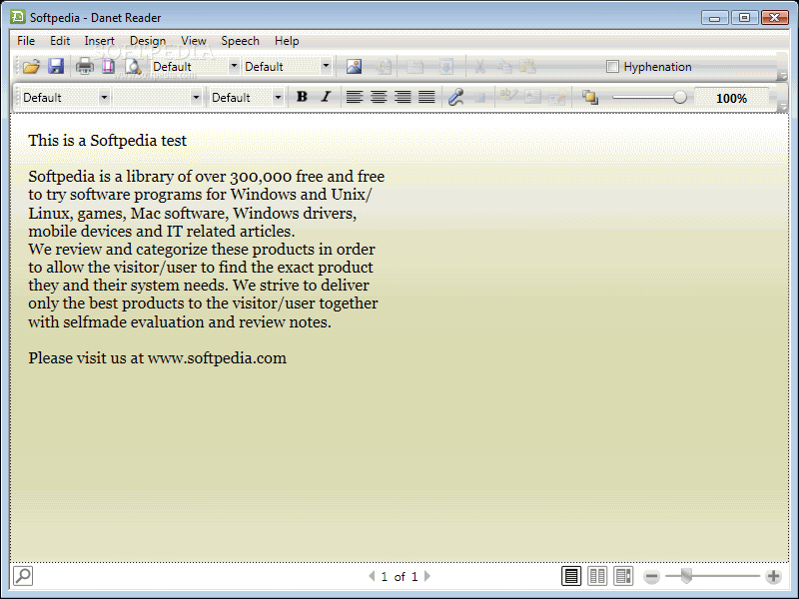The width and height of the screenshot is (799, 599).
Task: Apply Bold formatting
Action: 302,96
